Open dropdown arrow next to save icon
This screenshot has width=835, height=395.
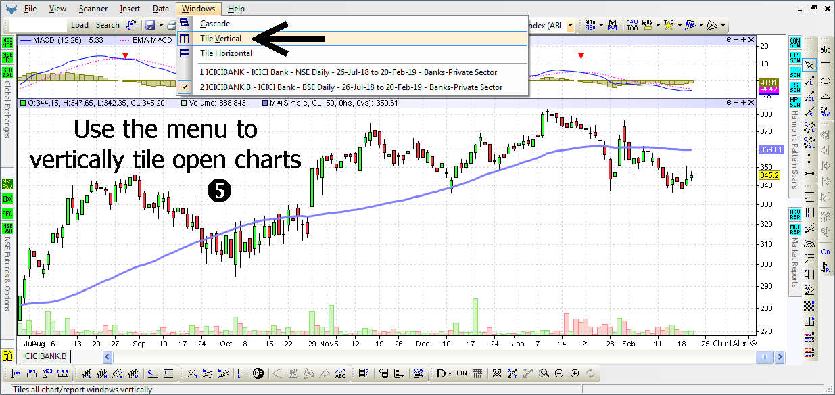[x=160, y=25]
